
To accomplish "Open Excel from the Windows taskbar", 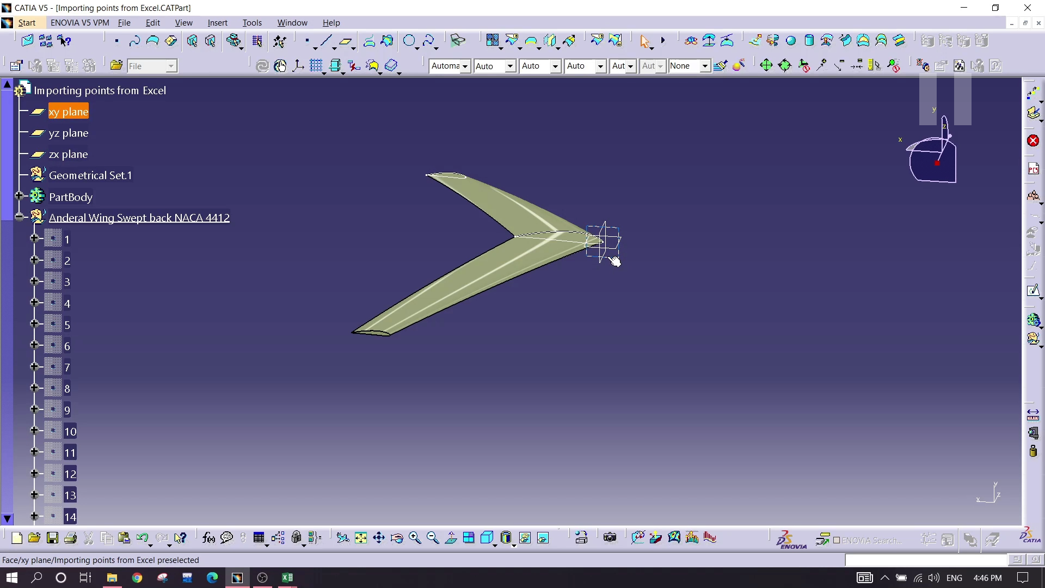I will [287, 578].
